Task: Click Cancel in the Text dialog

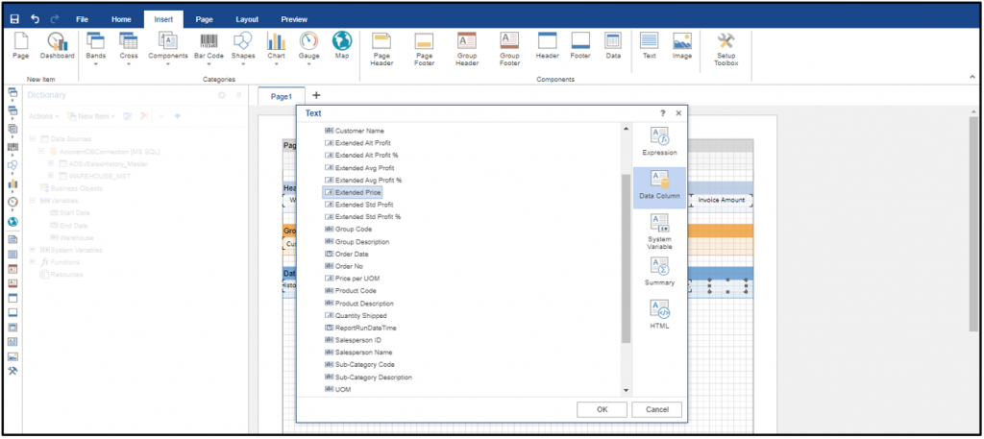Action: point(656,409)
